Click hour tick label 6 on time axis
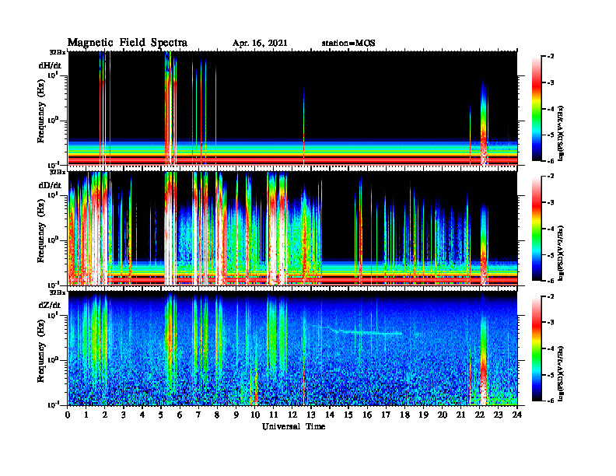 point(180,415)
